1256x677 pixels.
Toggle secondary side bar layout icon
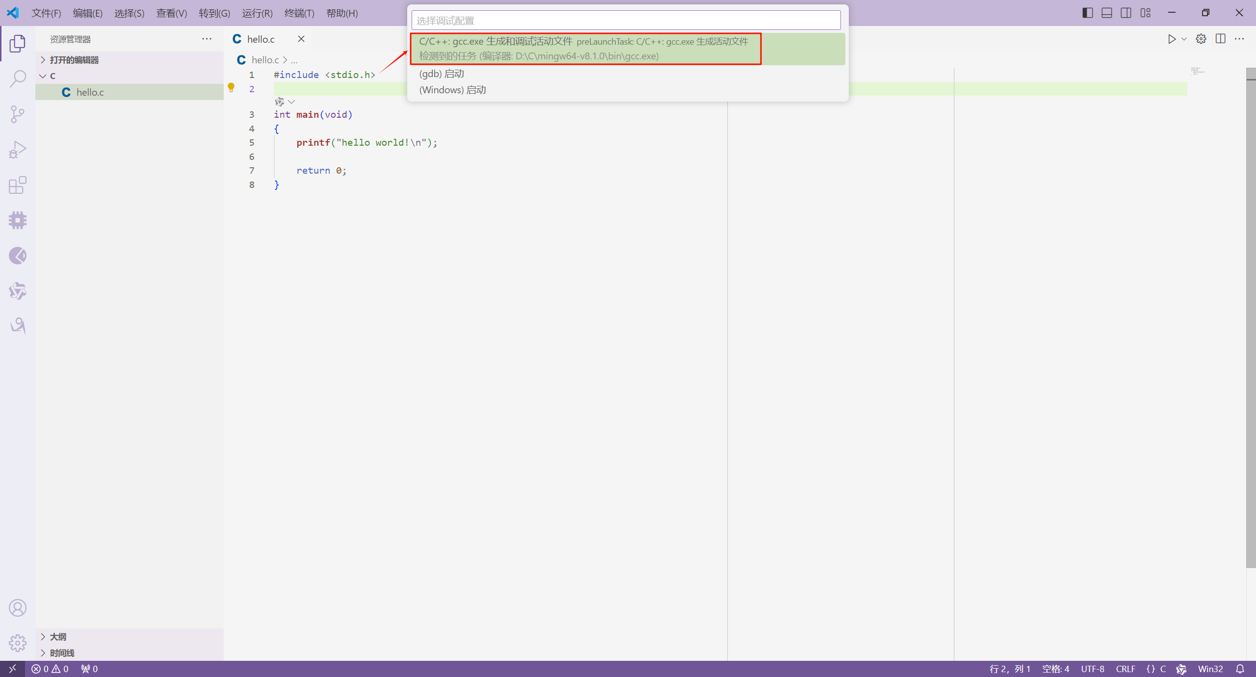tap(1126, 13)
